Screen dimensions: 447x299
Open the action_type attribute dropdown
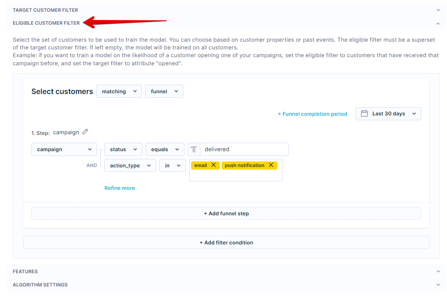(x=130, y=165)
